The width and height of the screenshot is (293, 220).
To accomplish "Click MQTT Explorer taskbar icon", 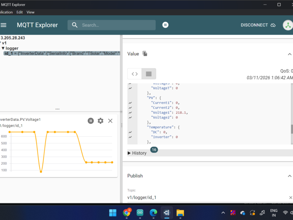I will click(x=167, y=213).
